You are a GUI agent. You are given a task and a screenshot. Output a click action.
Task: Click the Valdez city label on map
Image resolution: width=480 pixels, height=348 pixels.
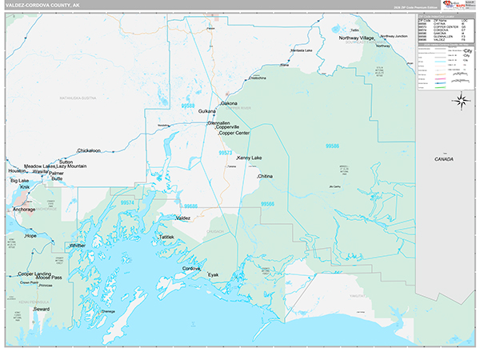[x=182, y=218]
